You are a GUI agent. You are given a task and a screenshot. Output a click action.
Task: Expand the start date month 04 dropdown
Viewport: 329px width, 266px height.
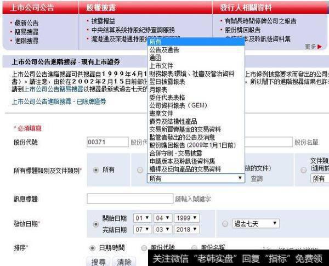point(161,218)
